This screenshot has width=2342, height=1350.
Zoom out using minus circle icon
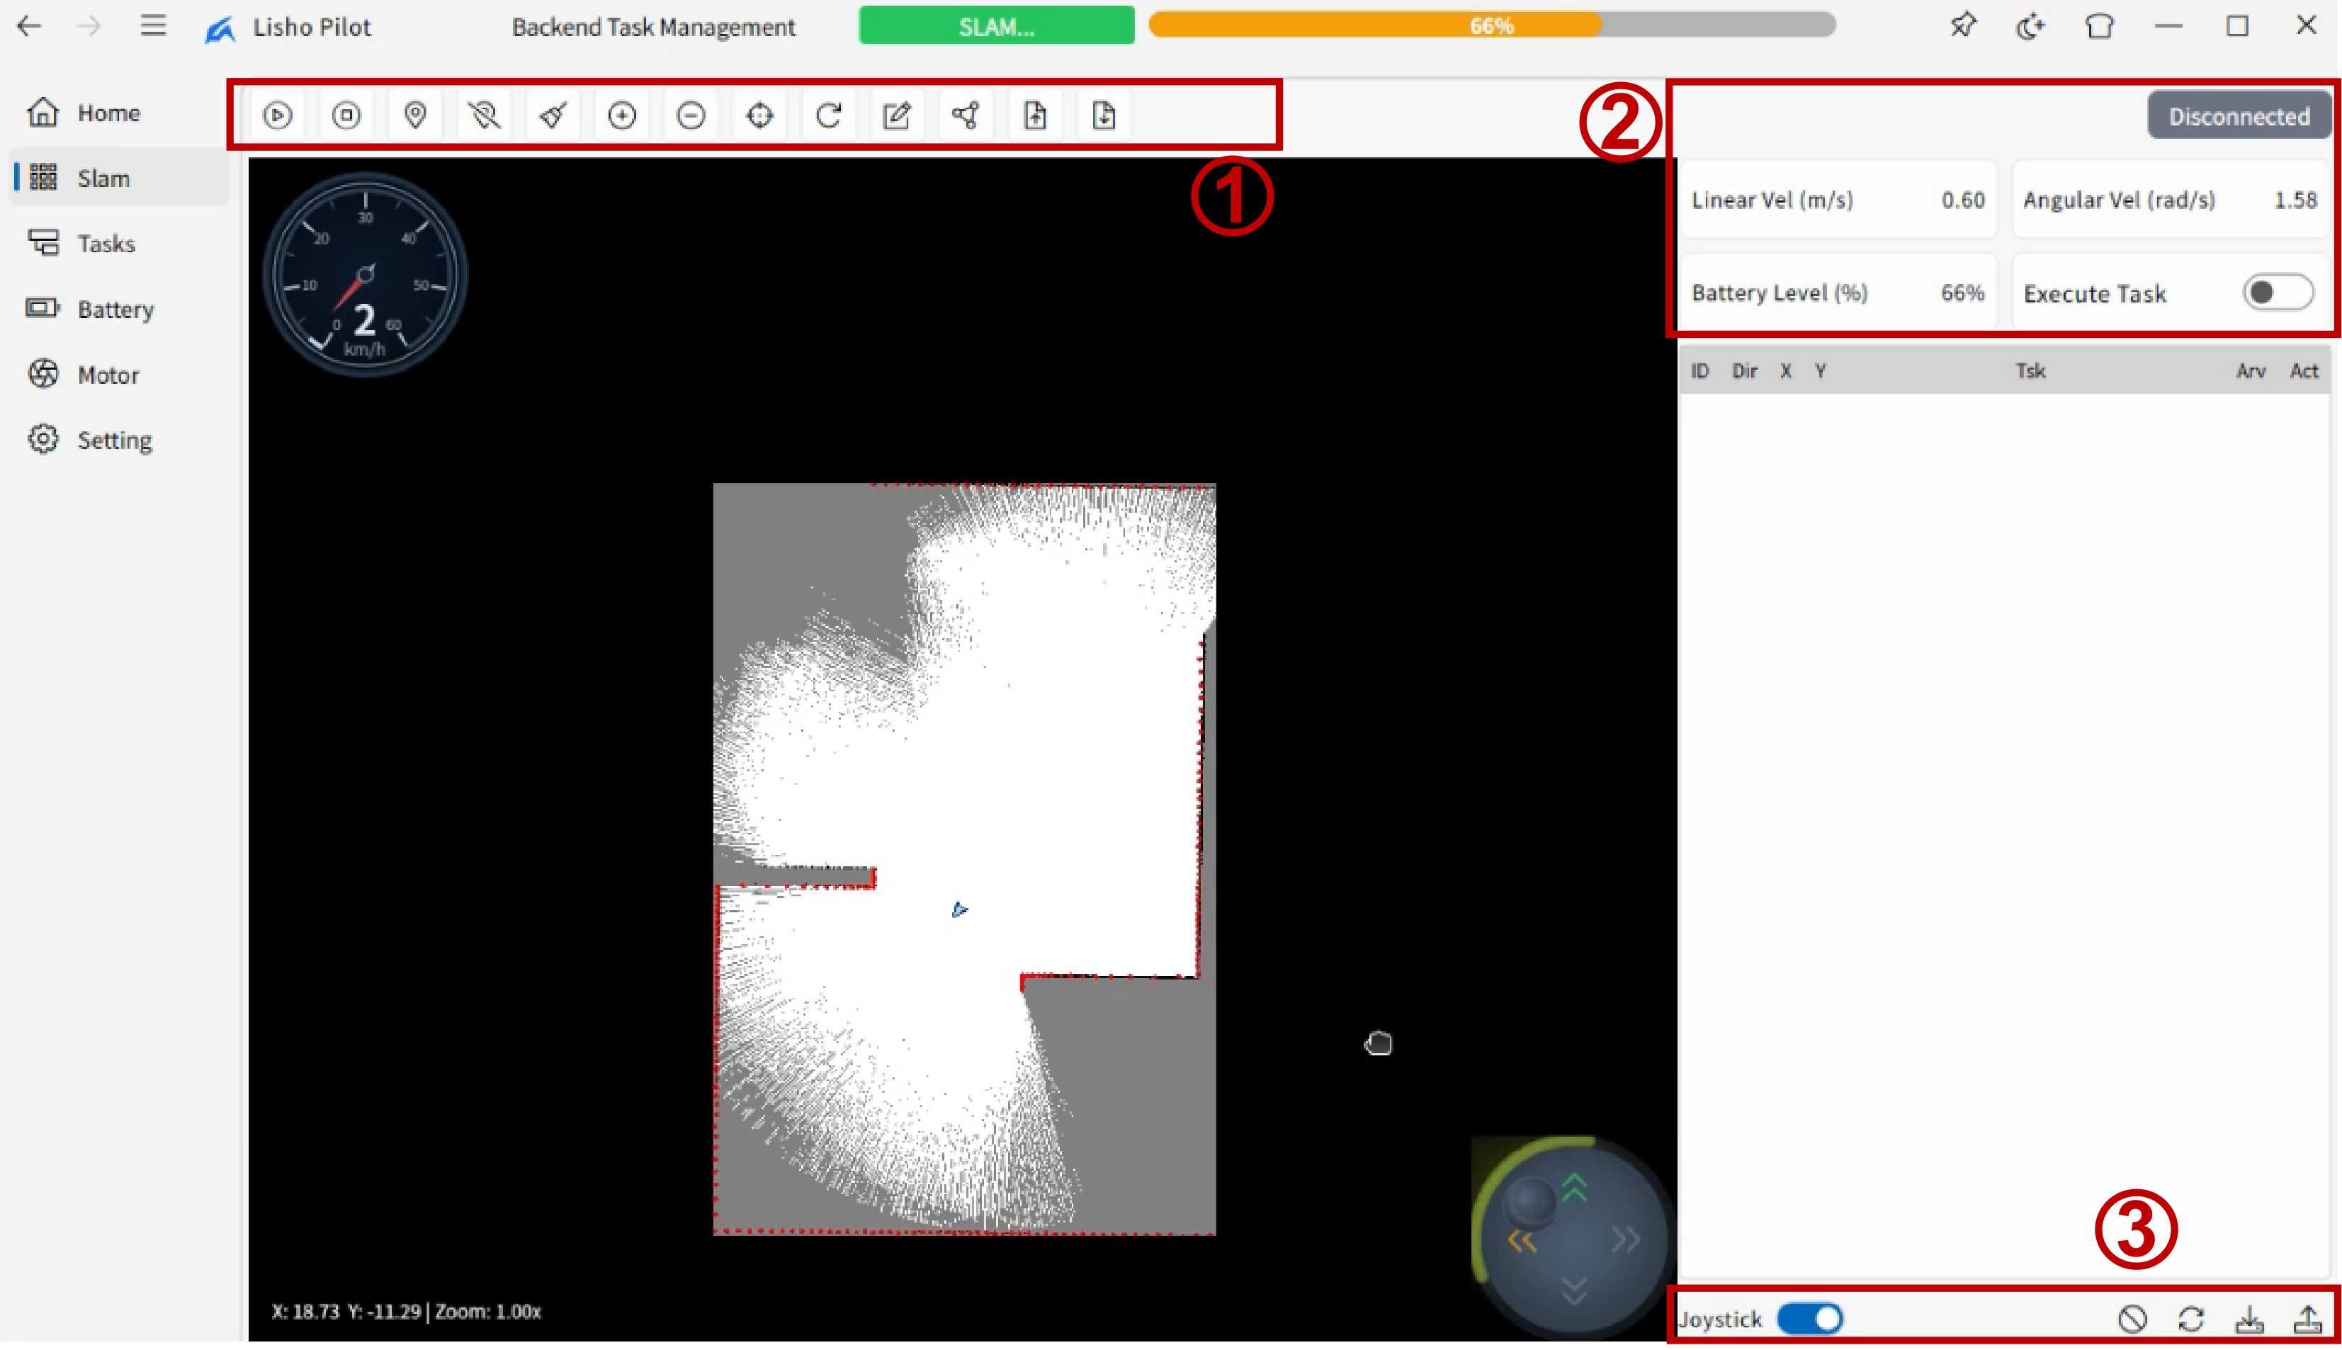[x=691, y=115]
